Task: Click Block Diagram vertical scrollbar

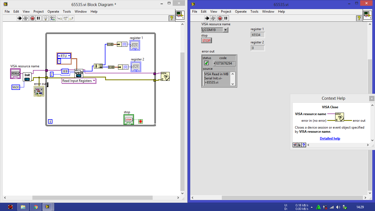Action: coord(182,109)
